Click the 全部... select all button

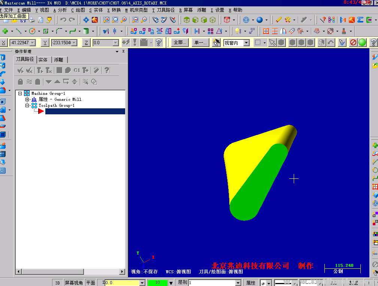pyautogui.click(x=180, y=43)
